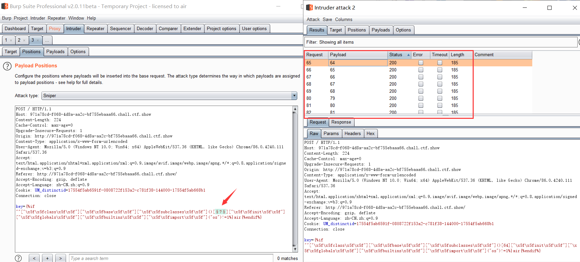
Task: Open the Extender tab
Action: click(x=192, y=29)
